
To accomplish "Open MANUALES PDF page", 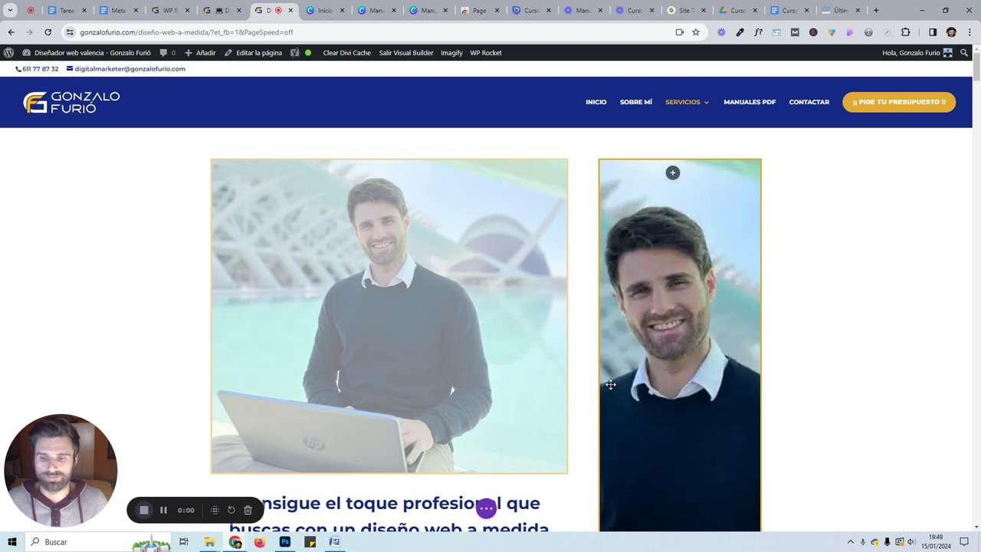I will click(750, 102).
